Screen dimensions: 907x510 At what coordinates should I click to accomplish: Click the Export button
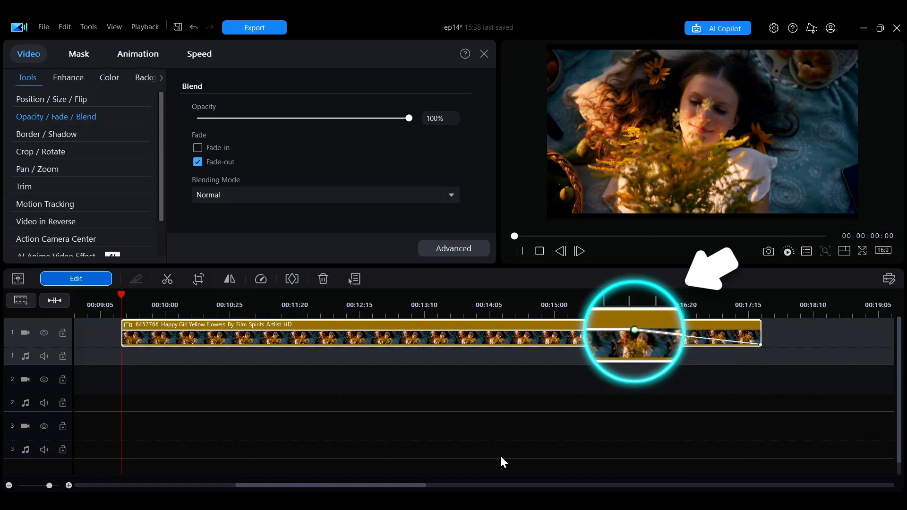tap(254, 27)
